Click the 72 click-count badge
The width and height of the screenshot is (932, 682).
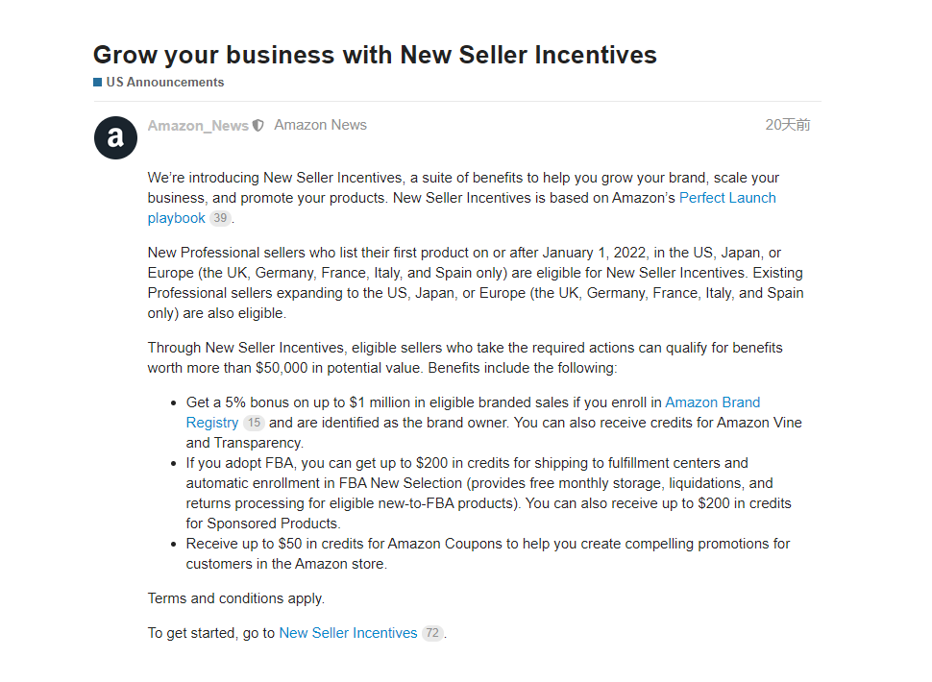tap(432, 633)
